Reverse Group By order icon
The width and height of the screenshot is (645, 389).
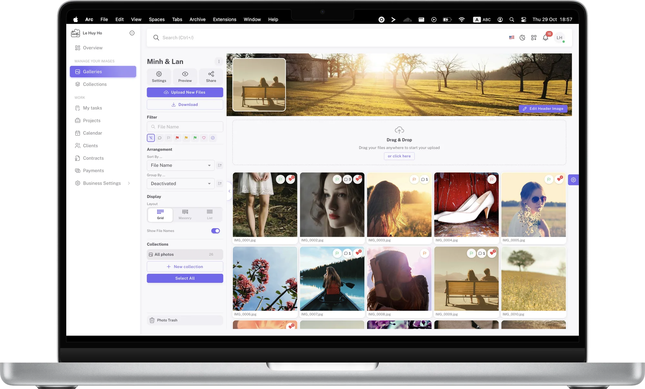click(x=220, y=184)
